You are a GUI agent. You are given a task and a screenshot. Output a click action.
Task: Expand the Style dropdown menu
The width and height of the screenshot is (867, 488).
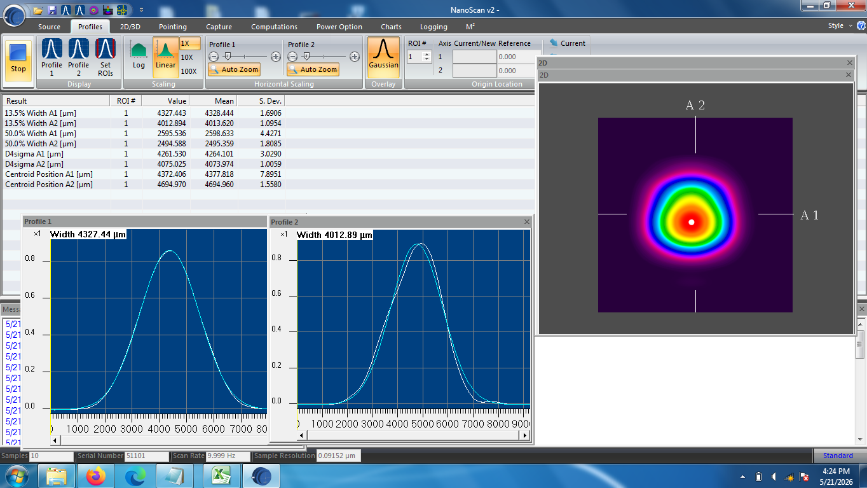pyautogui.click(x=840, y=25)
